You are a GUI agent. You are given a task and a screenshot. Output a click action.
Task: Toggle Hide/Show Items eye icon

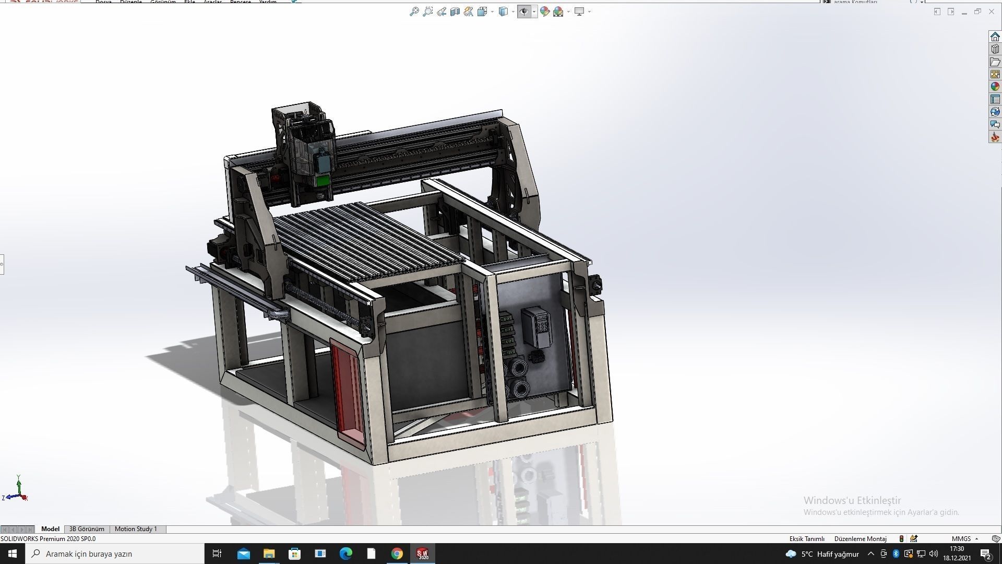[x=524, y=11]
